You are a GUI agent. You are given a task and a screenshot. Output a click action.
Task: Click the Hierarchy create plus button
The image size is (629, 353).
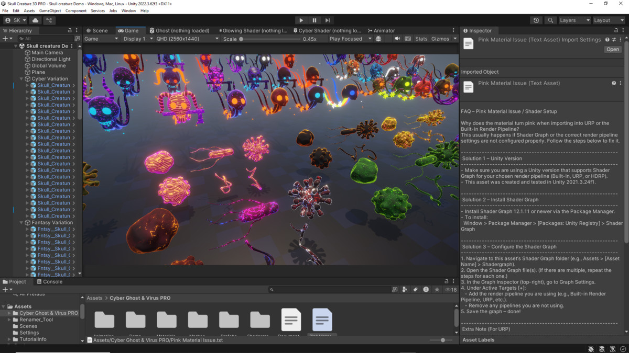click(6, 39)
